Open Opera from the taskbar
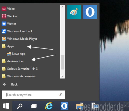 pos(64,106)
